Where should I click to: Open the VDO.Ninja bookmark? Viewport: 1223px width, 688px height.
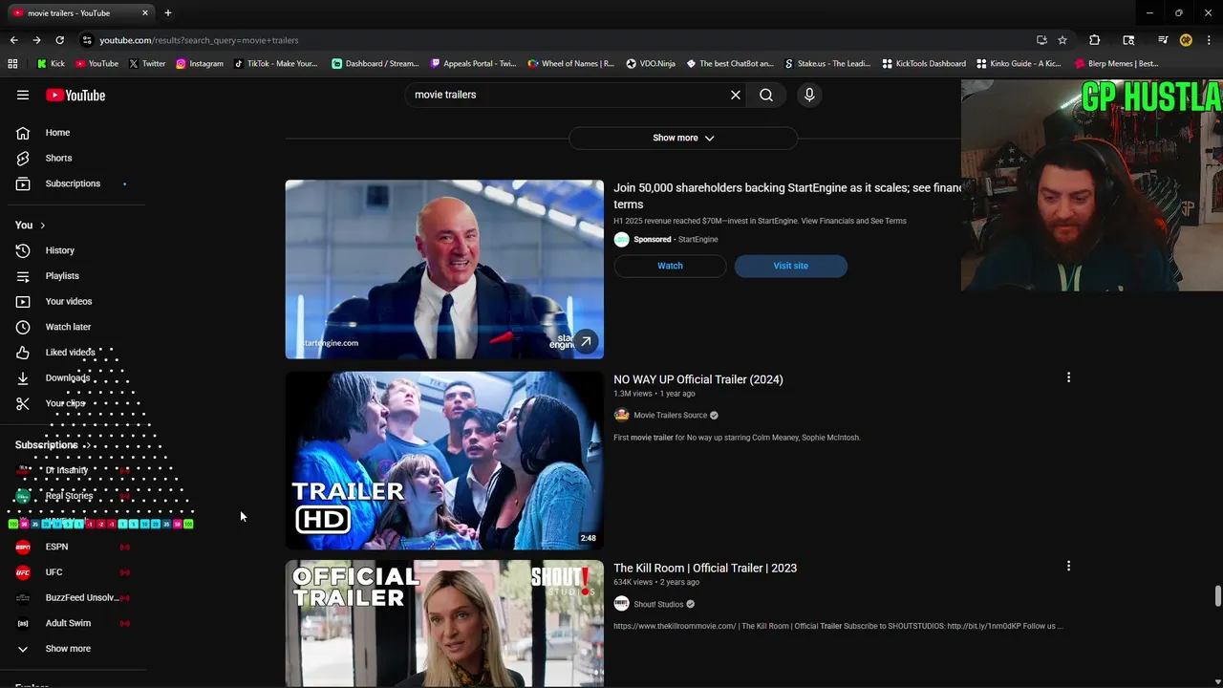[x=651, y=64]
